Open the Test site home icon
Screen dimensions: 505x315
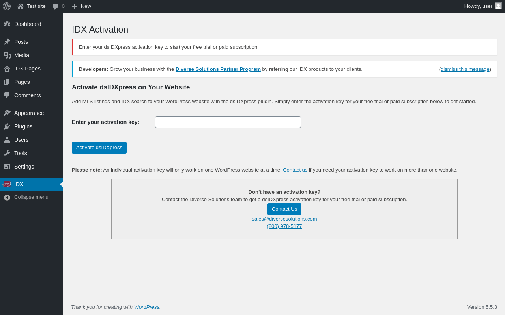[x=21, y=6]
